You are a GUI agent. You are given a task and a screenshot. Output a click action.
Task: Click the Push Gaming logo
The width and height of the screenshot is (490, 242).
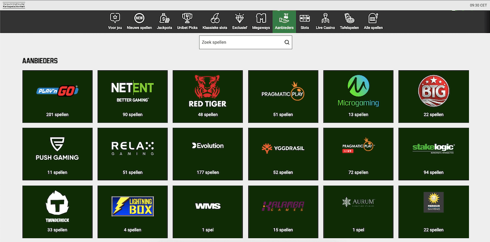pyautogui.click(x=57, y=149)
